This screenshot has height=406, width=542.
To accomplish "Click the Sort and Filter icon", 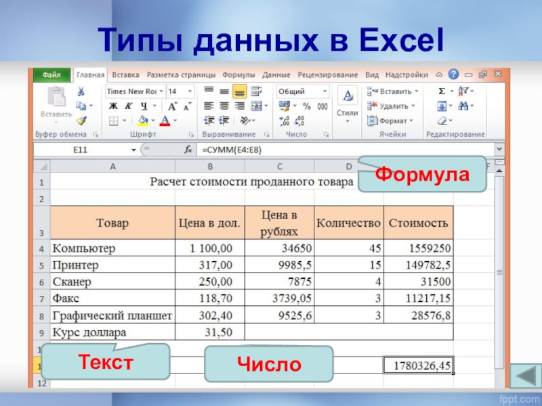I will point(463,91).
